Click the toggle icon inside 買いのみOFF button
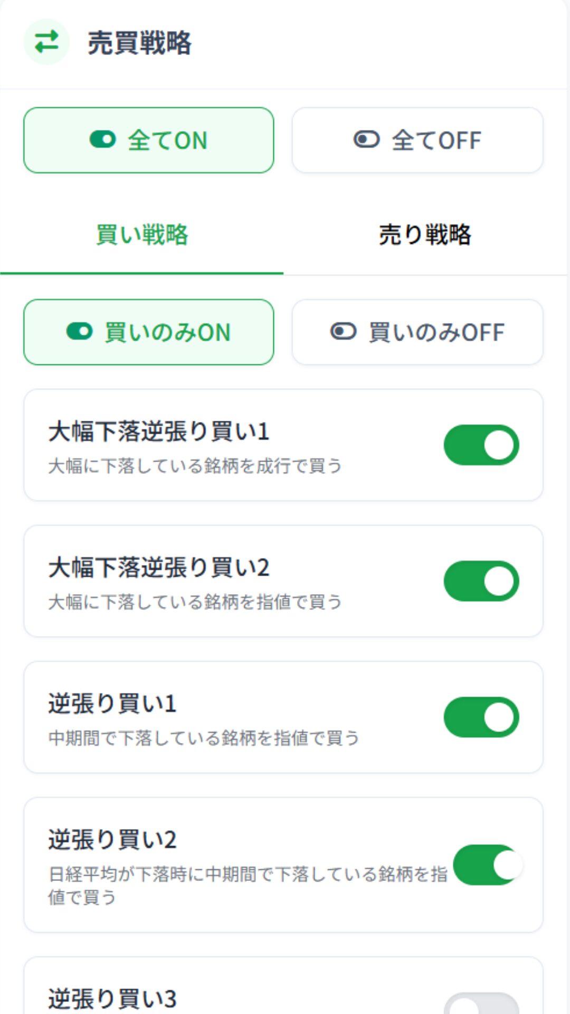The width and height of the screenshot is (570, 1014). tap(343, 332)
